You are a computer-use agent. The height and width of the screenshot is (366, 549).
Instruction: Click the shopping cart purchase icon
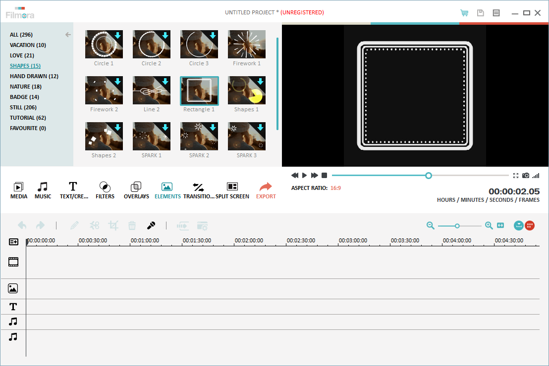[x=464, y=13]
